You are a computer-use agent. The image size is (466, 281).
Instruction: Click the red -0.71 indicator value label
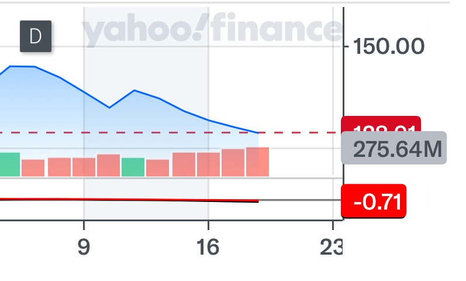click(373, 202)
